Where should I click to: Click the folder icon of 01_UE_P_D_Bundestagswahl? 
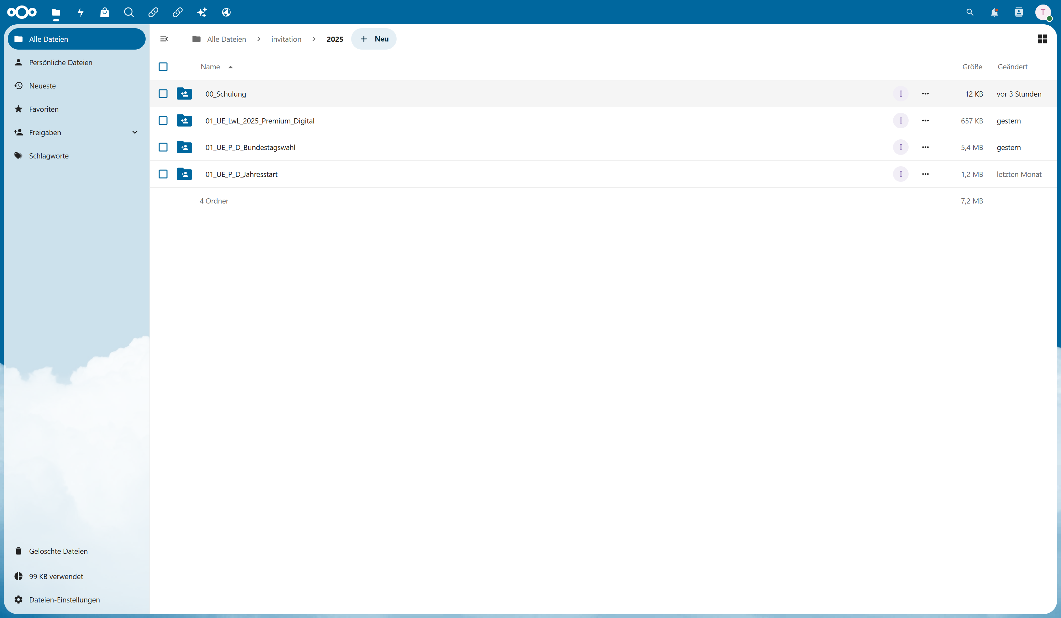point(185,147)
